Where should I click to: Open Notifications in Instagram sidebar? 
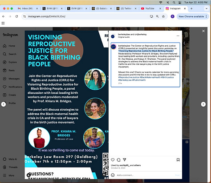point(12,87)
